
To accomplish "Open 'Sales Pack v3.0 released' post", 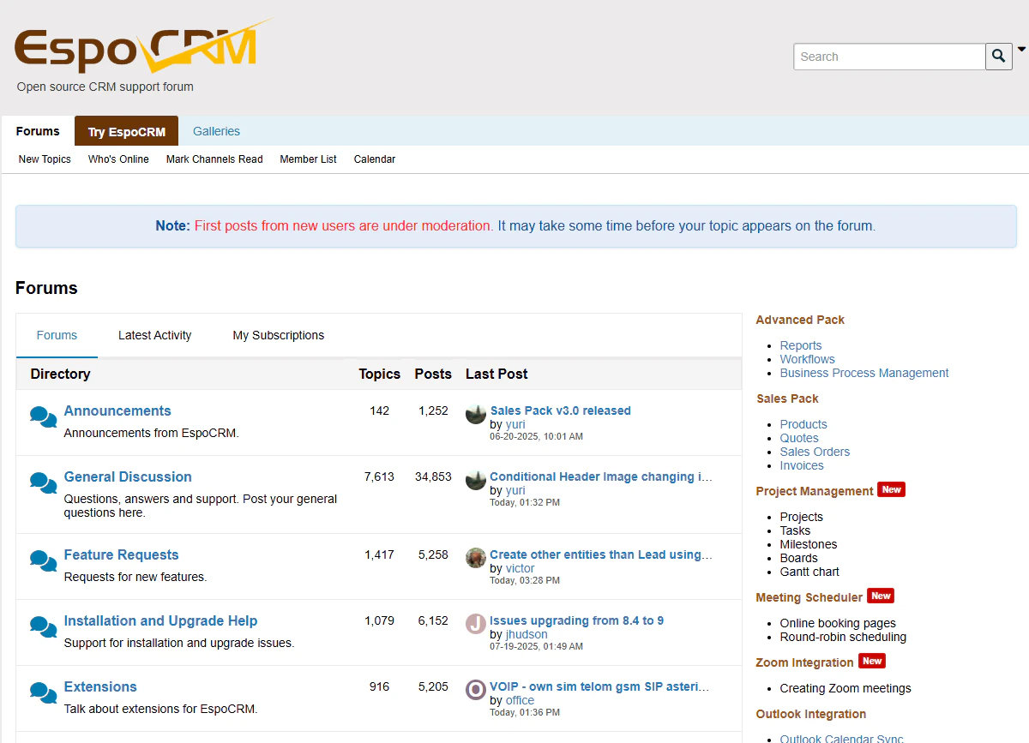I will 560,410.
